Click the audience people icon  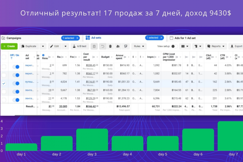(x=118, y=46)
